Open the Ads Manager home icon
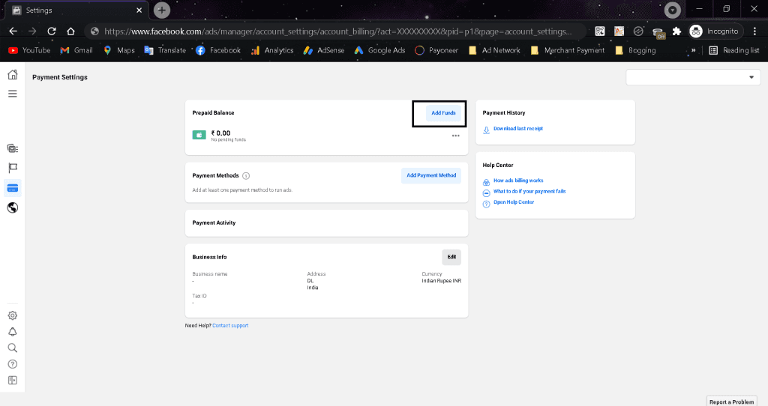Viewport: 768px width, 406px height. pyautogui.click(x=13, y=74)
